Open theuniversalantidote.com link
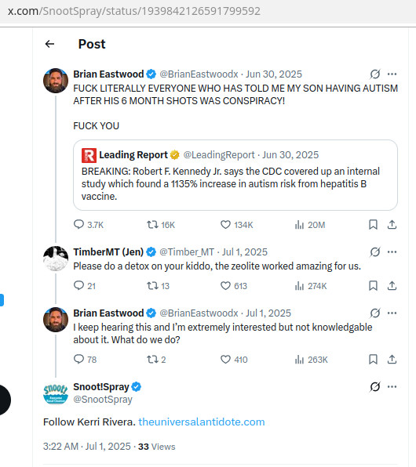This screenshot has height=467, width=416. [x=202, y=422]
